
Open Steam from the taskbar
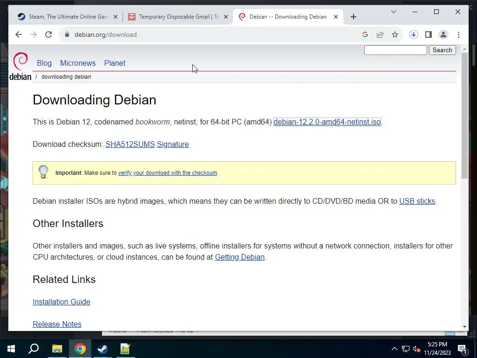pyautogui.click(x=103, y=349)
